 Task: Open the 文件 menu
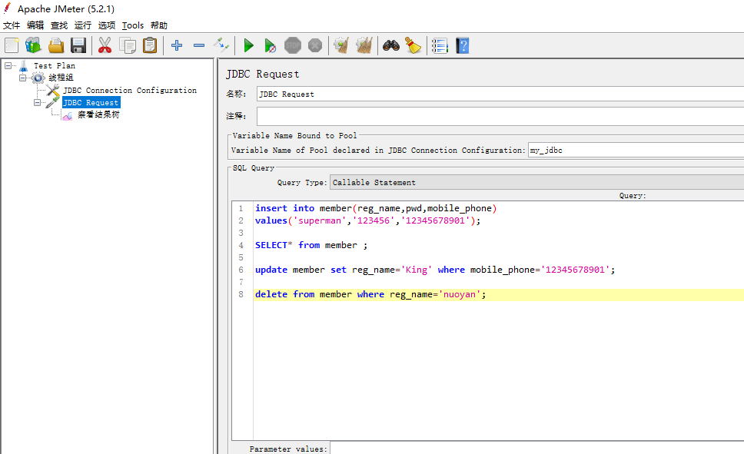pyautogui.click(x=12, y=25)
